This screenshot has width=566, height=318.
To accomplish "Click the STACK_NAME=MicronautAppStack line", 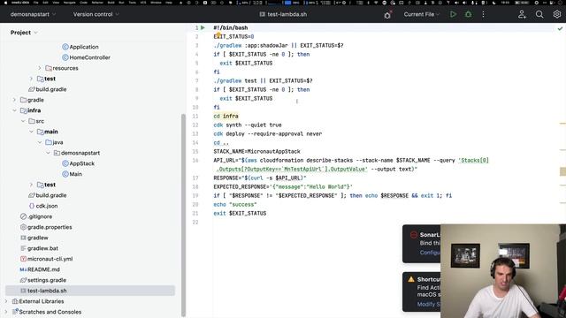I will [256, 151].
